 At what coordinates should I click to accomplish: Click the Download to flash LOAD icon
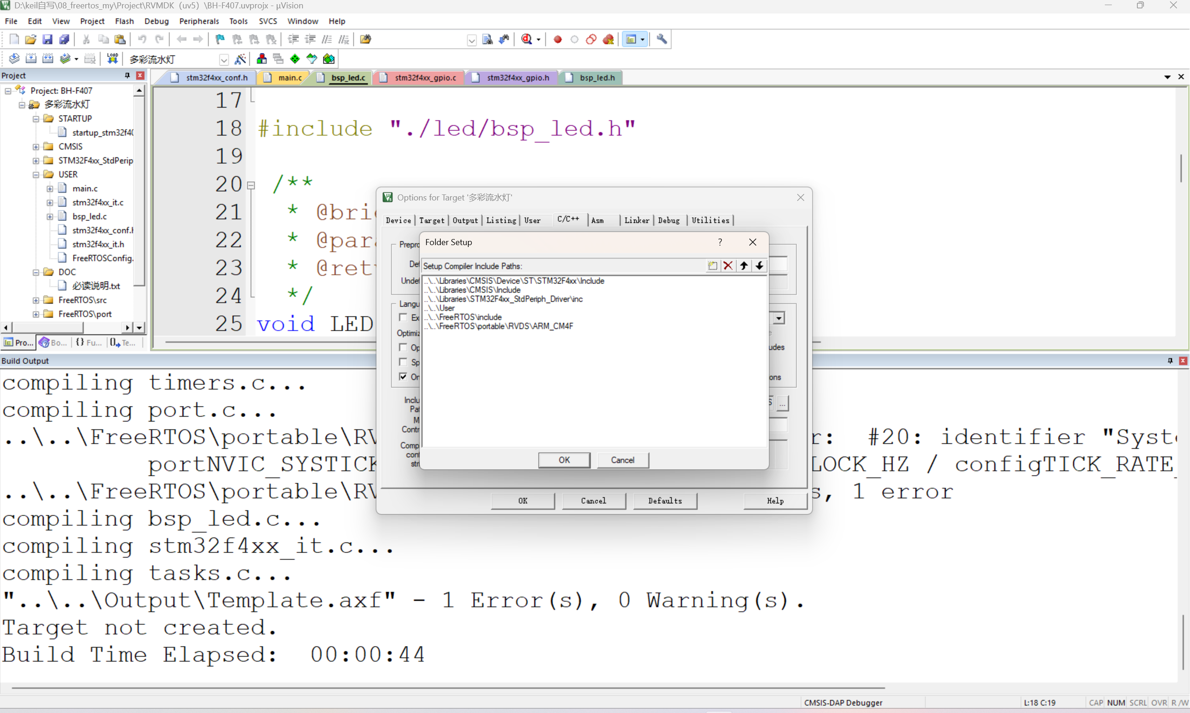pos(113,59)
